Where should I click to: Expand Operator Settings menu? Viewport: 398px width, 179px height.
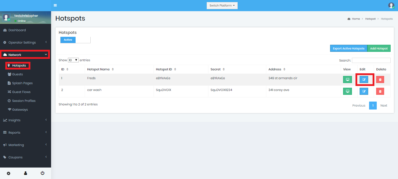25,42
